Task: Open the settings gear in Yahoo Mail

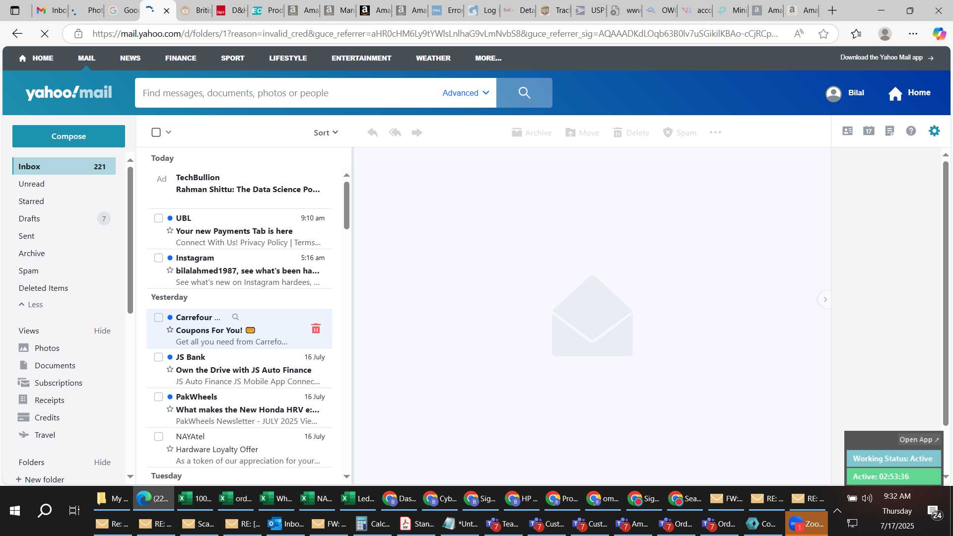Action: [x=934, y=131]
